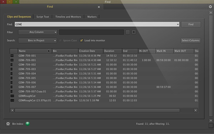
Task: Click the 14:50:12 duration value
Action: [x=111, y=56]
